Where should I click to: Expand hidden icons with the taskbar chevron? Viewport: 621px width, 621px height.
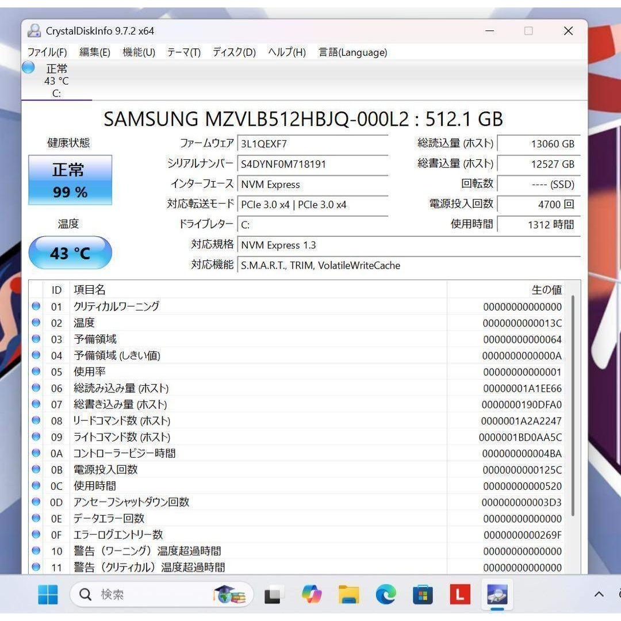coord(598,595)
